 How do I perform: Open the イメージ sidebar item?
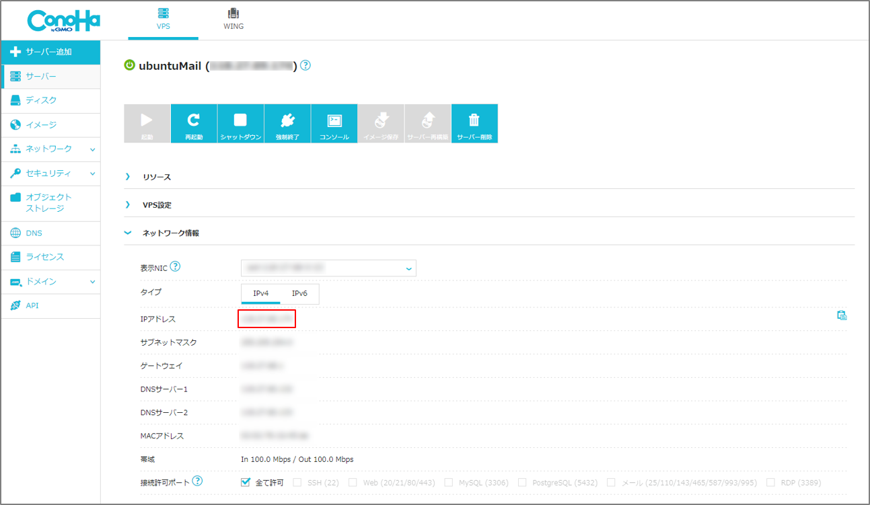click(51, 124)
